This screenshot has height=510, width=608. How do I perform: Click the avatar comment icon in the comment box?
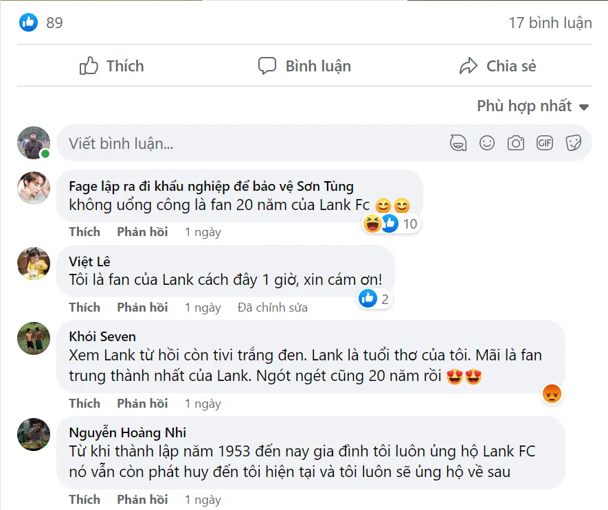458,143
